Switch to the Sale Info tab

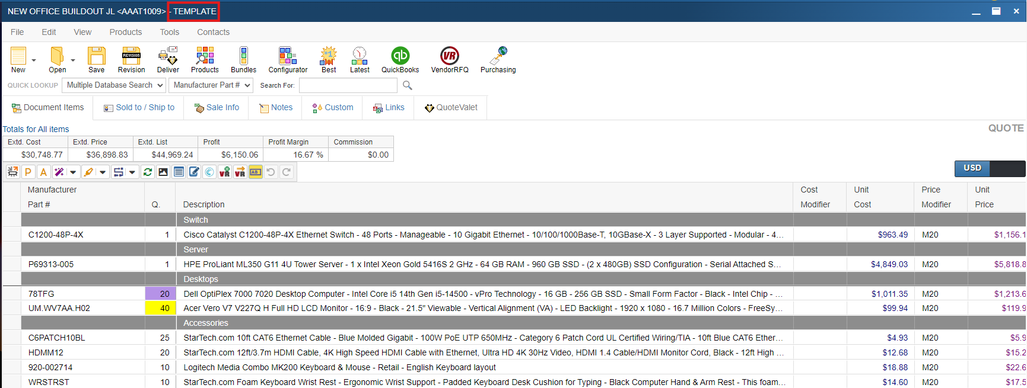pyautogui.click(x=217, y=107)
